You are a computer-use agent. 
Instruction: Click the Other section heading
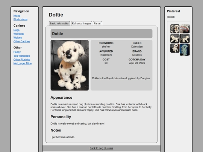tap(18, 48)
